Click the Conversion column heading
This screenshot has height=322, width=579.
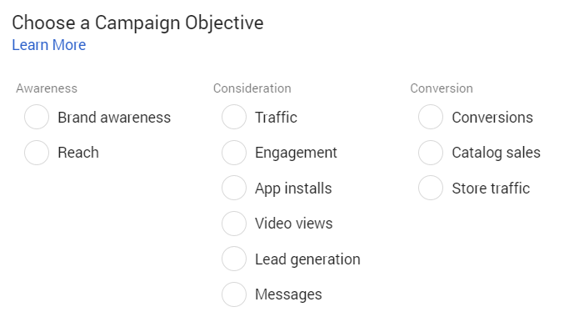tap(442, 88)
